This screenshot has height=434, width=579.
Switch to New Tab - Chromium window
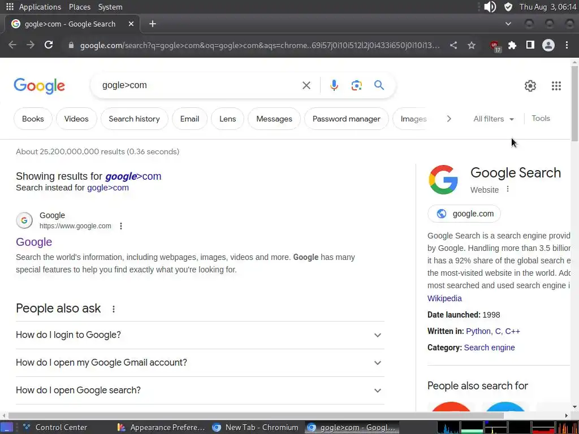click(256, 427)
